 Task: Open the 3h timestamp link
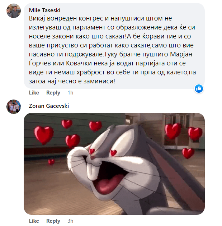70,221
